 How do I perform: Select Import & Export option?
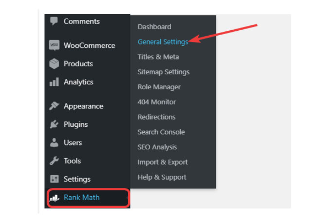click(x=163, y=162)
